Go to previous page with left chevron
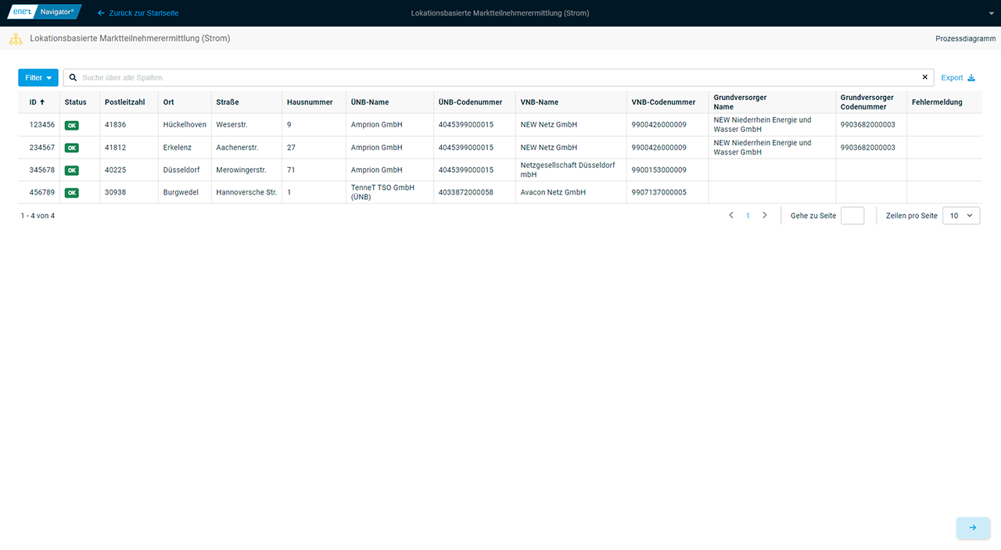 click(731, 216)
